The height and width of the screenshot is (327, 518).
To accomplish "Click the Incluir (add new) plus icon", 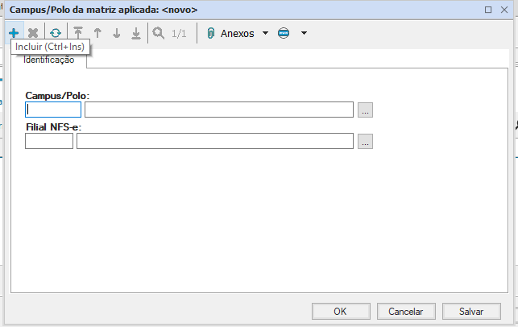I will 13,33.
